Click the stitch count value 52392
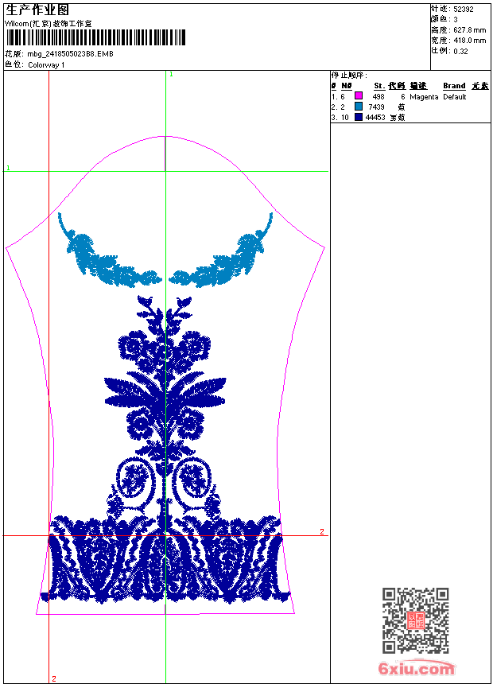493x684 pixels. point(464,10)
